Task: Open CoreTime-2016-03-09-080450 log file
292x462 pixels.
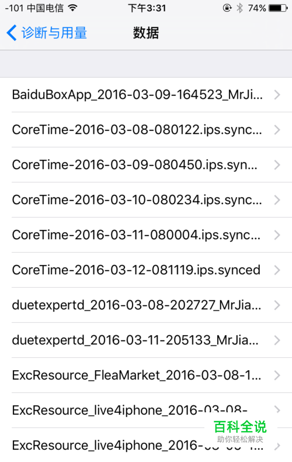Action: tap(146, 165)
